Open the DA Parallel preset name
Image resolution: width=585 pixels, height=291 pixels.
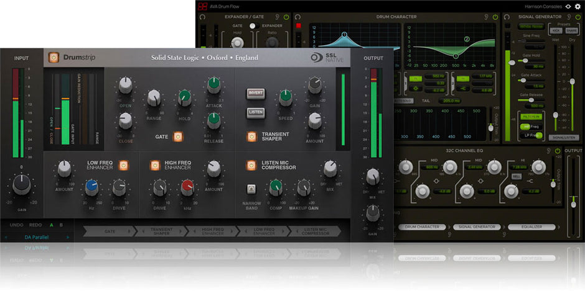(x=37, y=237)
